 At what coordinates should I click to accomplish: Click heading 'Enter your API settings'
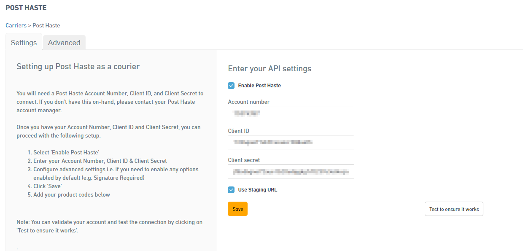pos(270,68)
